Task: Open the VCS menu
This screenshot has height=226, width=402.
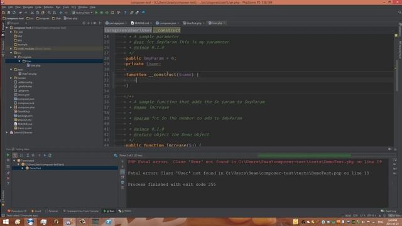Action: tap(73, 7)
